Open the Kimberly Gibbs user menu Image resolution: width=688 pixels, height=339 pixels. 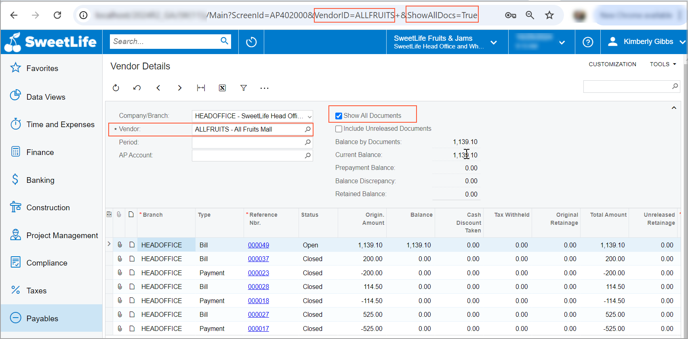pos(648,42)
